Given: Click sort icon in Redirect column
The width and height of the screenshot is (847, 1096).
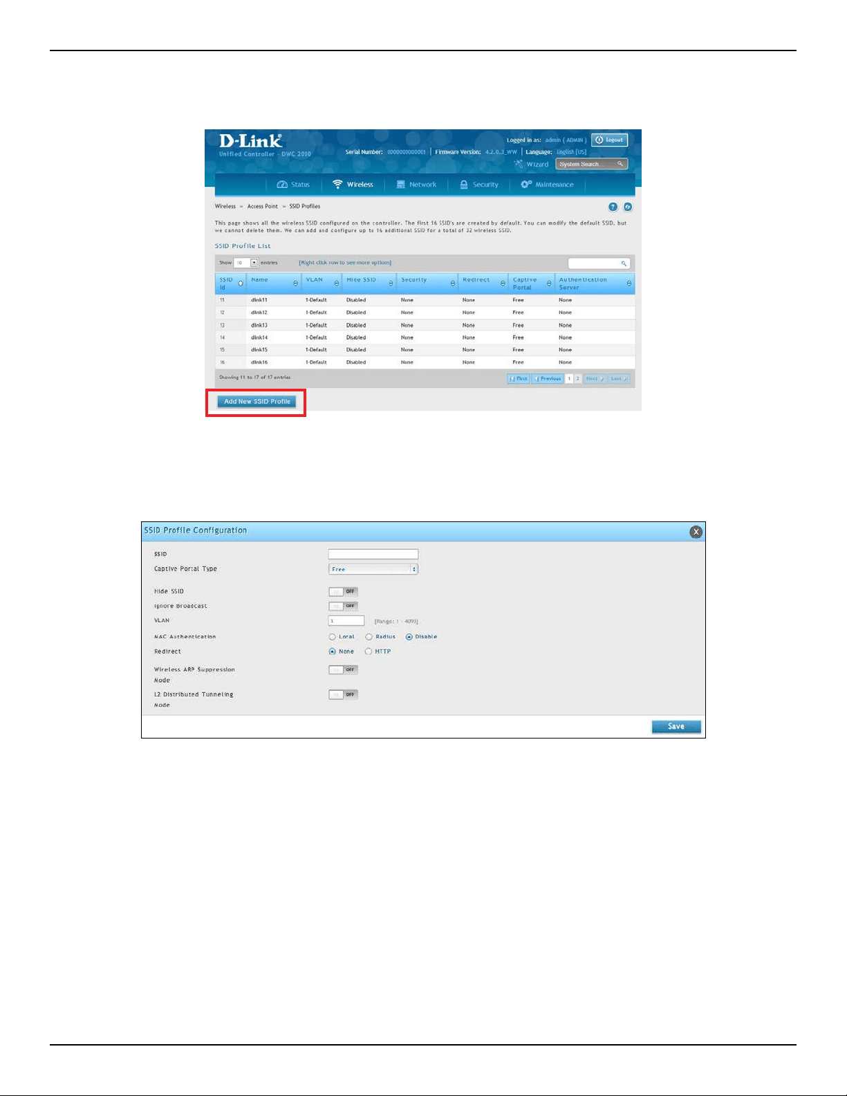Looking at the screenshot, I should tap(503, 284).
